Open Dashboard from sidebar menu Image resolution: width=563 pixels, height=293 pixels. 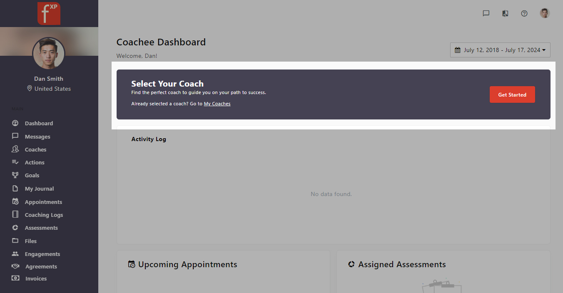(x=39, y=123)
